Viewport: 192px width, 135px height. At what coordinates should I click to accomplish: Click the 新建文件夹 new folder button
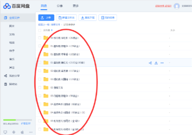tap(67, 18)
